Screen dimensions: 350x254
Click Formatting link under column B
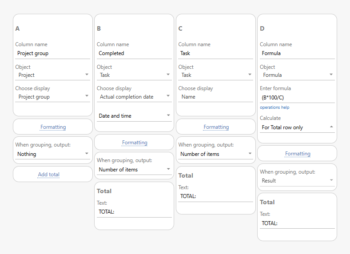pyautogui.click(x=135, y=143)
